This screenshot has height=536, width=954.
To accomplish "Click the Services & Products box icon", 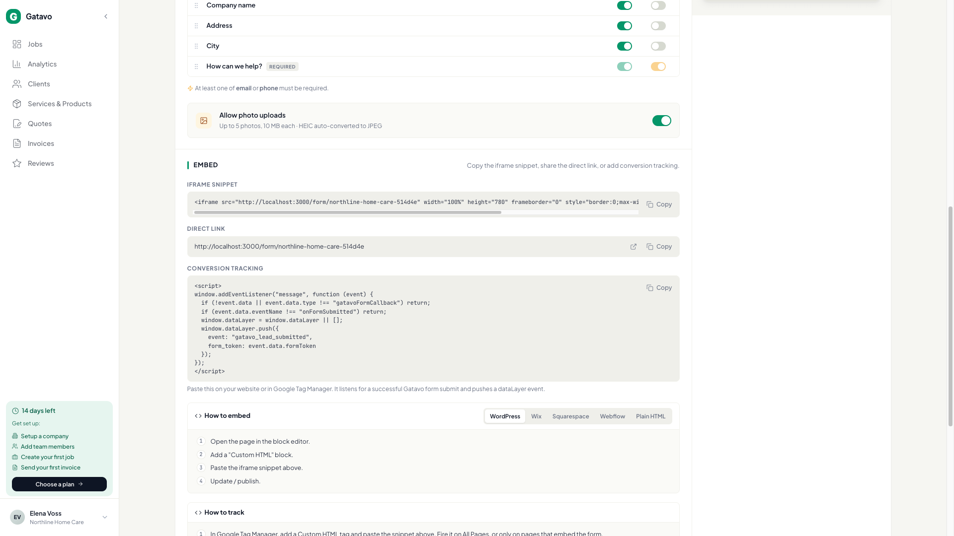I will 17,104.
